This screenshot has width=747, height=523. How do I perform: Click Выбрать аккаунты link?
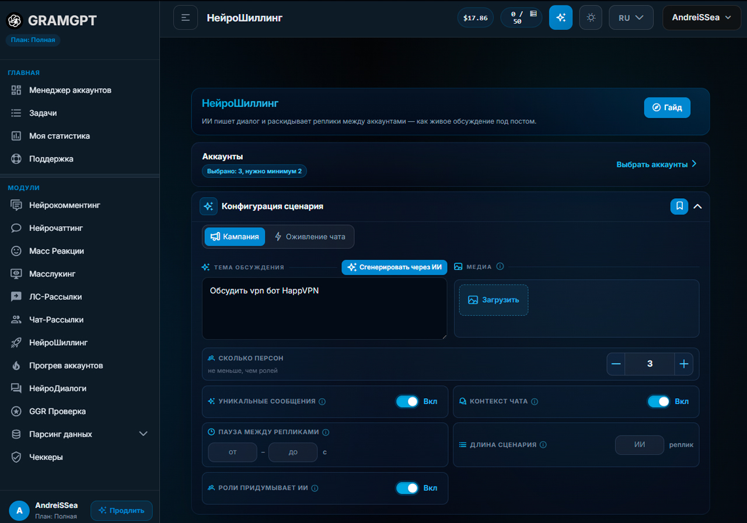(657, 164)
